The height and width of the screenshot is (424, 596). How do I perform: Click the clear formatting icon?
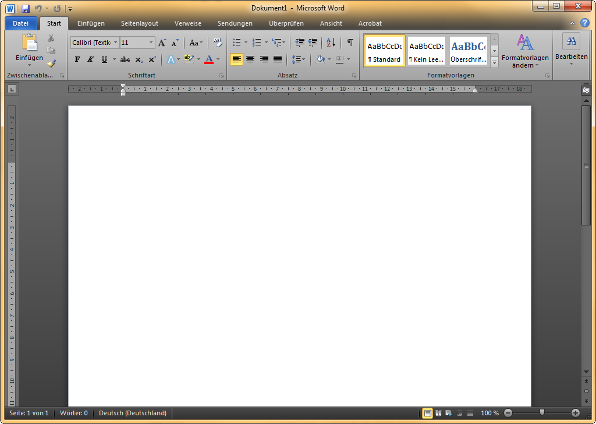[x=218, y=43]
